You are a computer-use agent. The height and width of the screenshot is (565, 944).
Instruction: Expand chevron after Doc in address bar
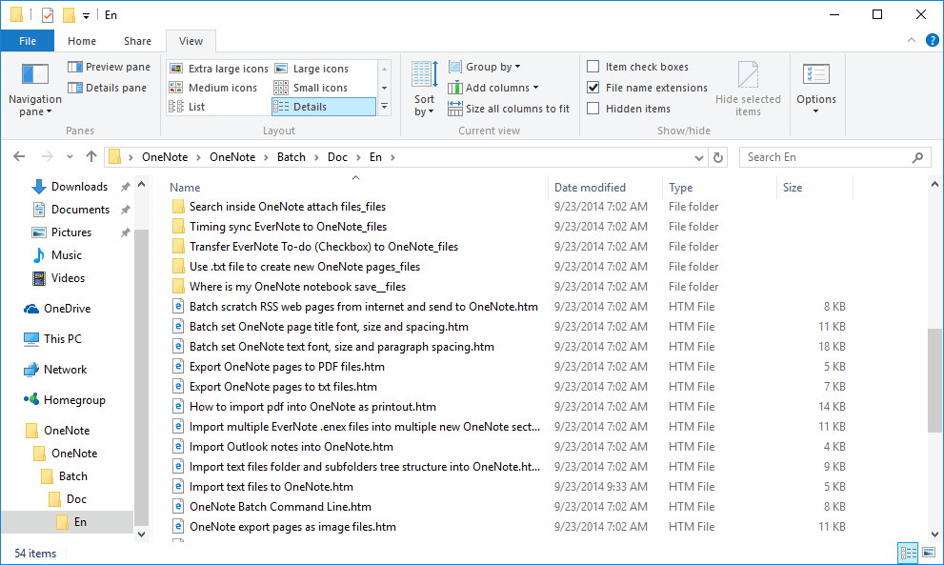tap(358, 158)
